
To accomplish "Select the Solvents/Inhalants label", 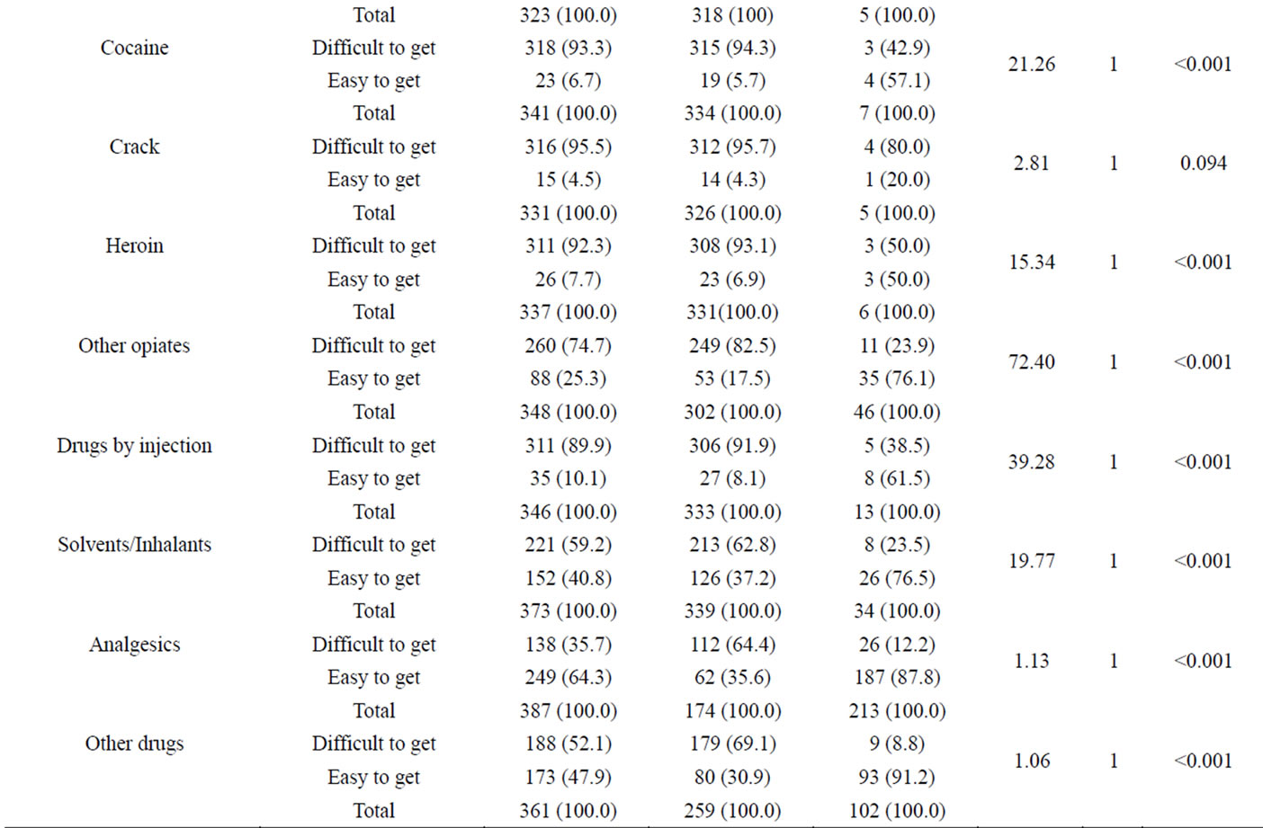I will [134, 544].
